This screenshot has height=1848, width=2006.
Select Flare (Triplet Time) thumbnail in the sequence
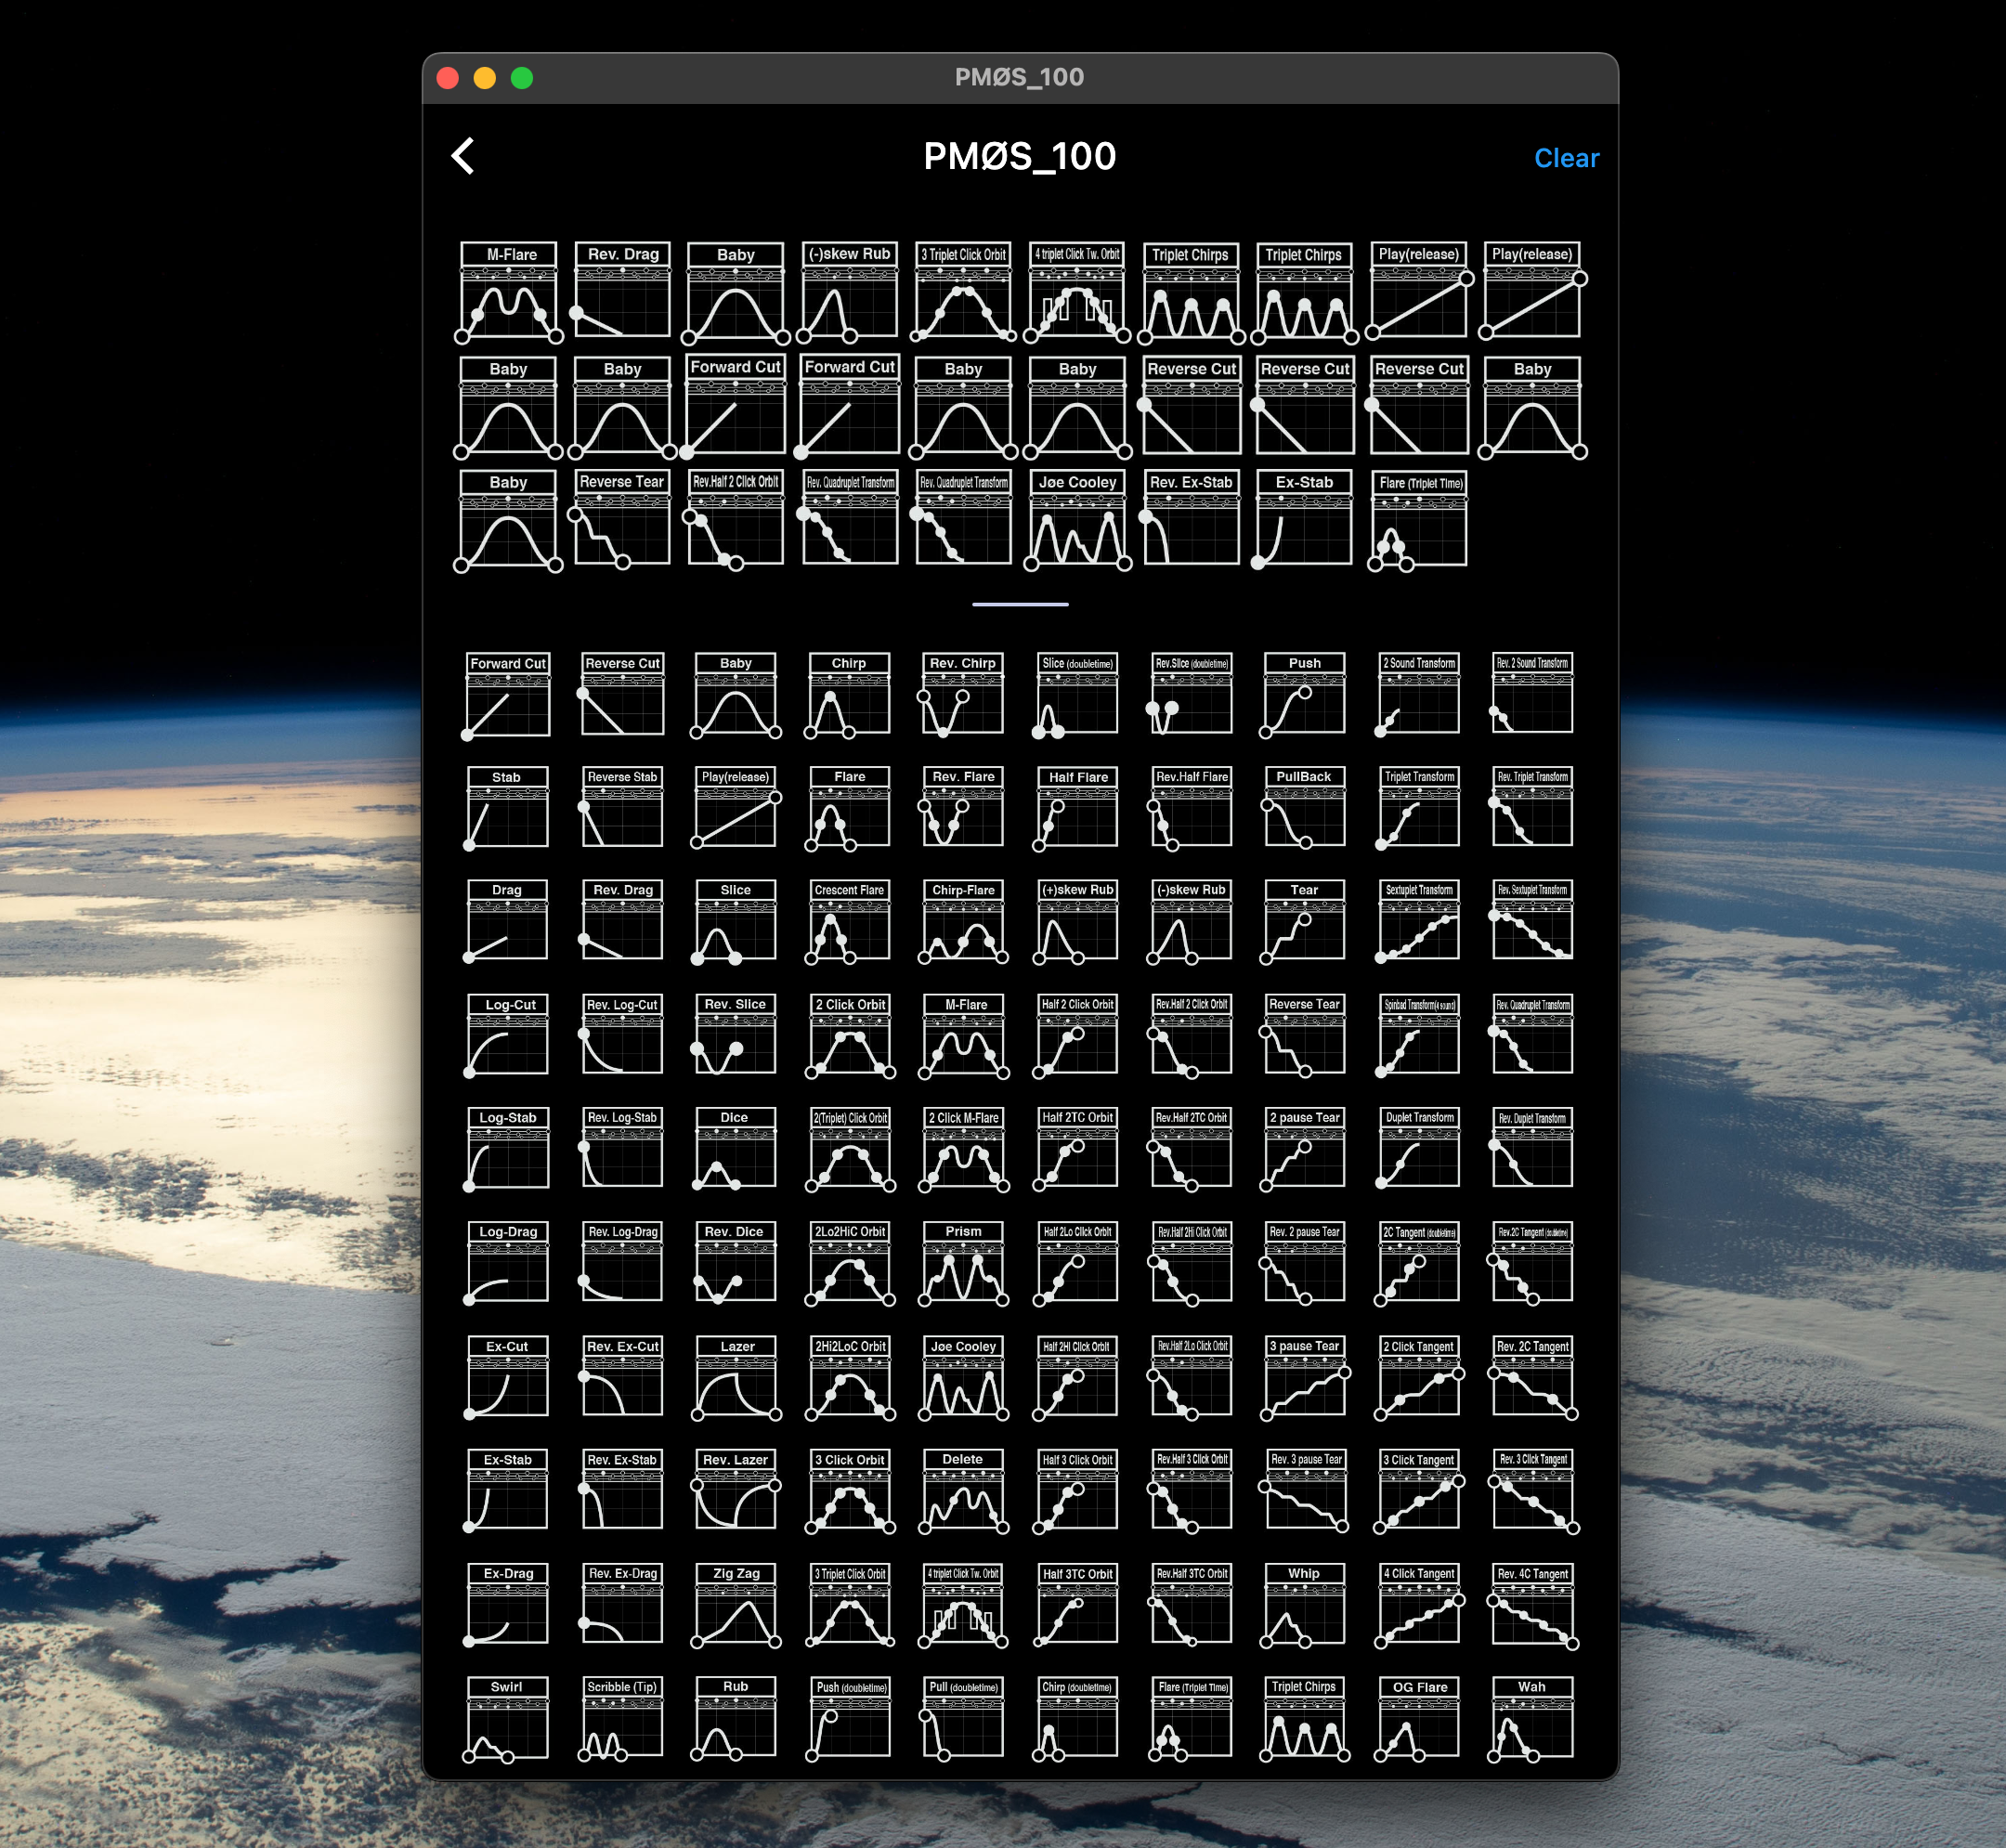pyautogui.click(x=1419, y=520)
